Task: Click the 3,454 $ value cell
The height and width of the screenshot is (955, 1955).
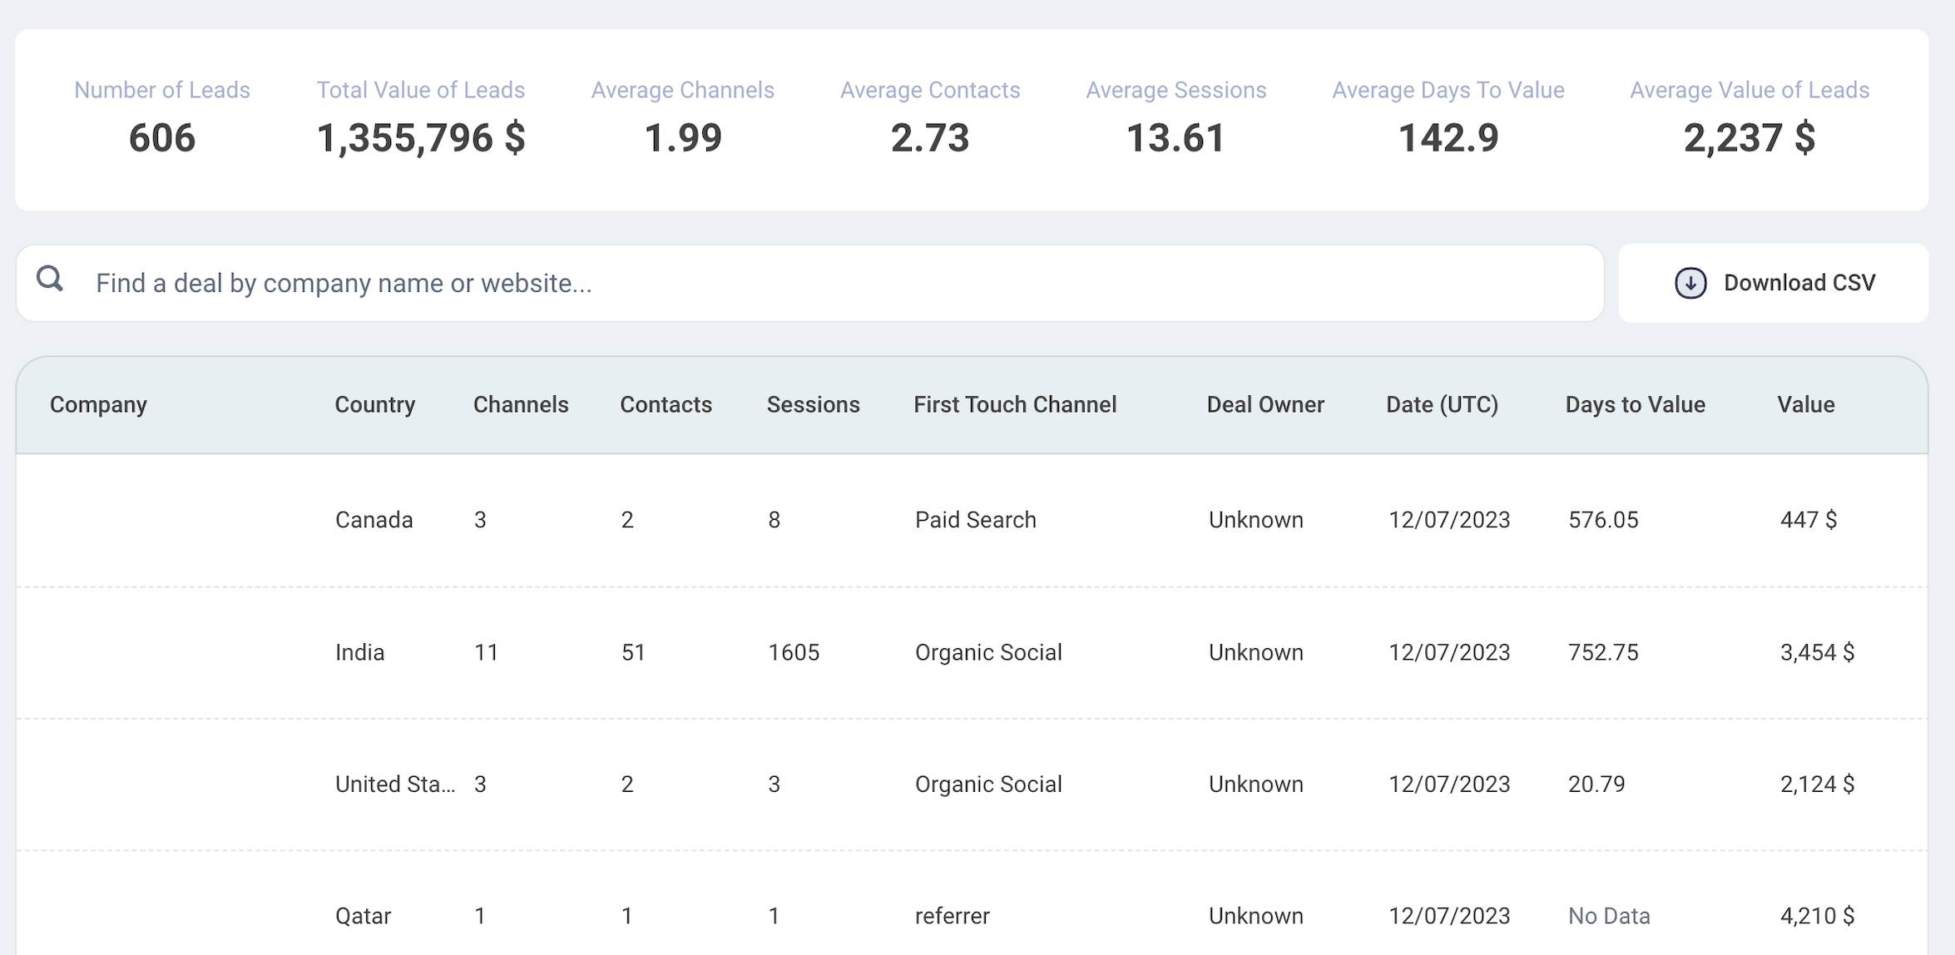Action: click(1817, 652)
